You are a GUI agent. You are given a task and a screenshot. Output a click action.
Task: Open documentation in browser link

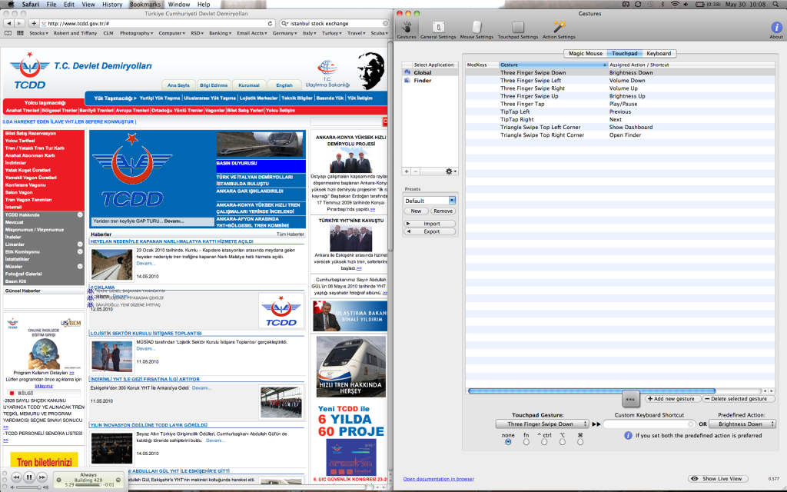438,479
